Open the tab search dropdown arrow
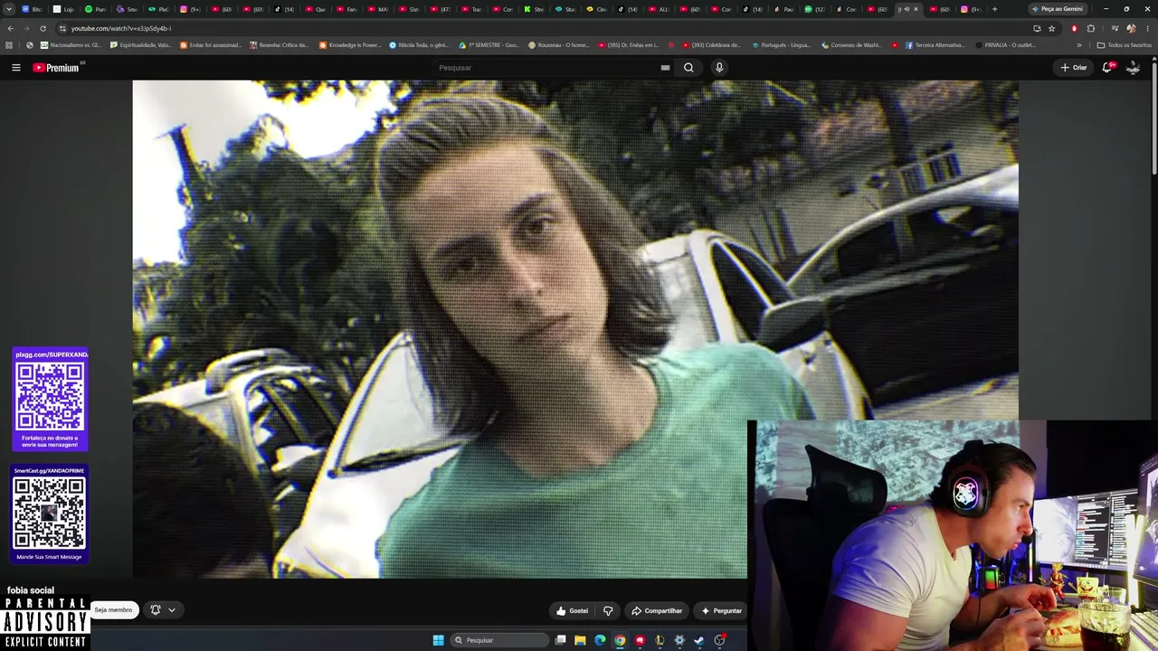This screenshot has width=1158, height=651. [x=9, y=9]
